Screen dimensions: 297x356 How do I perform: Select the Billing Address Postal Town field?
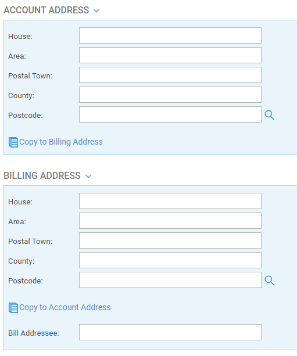click(170, 240)
